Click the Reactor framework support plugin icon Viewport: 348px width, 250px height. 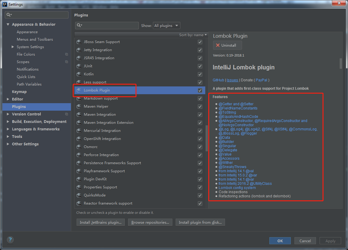coord(79,203)
